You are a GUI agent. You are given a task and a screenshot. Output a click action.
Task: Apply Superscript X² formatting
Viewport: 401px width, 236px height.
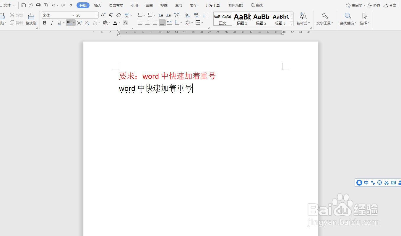(x=79, y=23)
